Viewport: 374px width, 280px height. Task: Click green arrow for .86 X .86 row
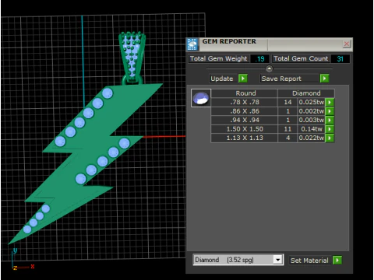[x=330, y=111]
